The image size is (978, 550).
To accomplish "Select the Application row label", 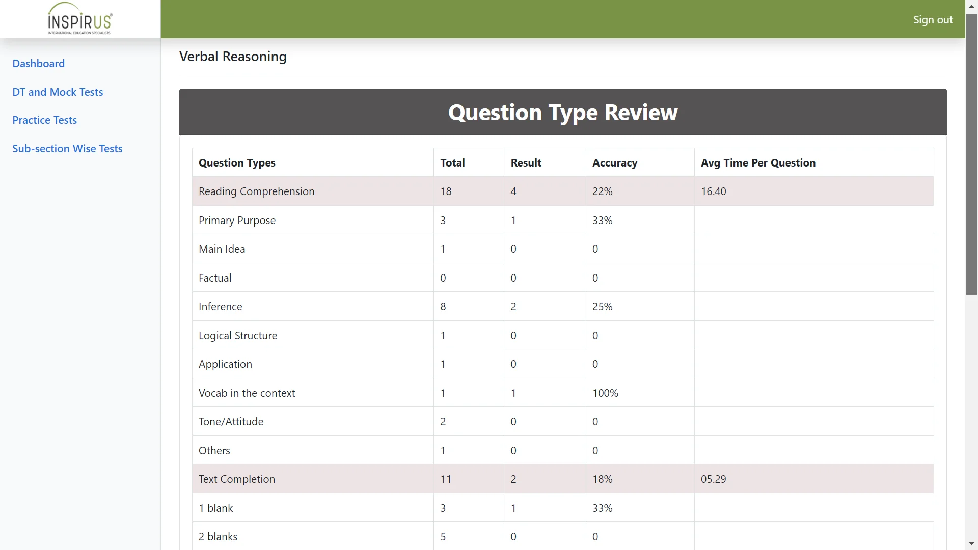I will pos(225,364).
